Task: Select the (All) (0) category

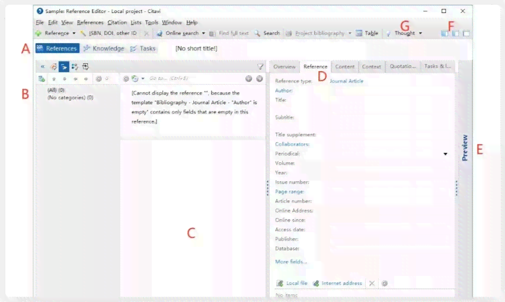Action: 56,90
